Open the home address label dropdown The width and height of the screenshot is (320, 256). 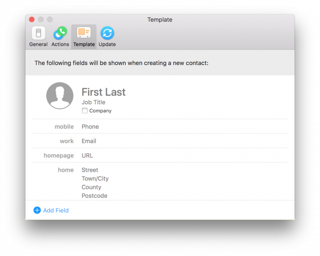66,170
